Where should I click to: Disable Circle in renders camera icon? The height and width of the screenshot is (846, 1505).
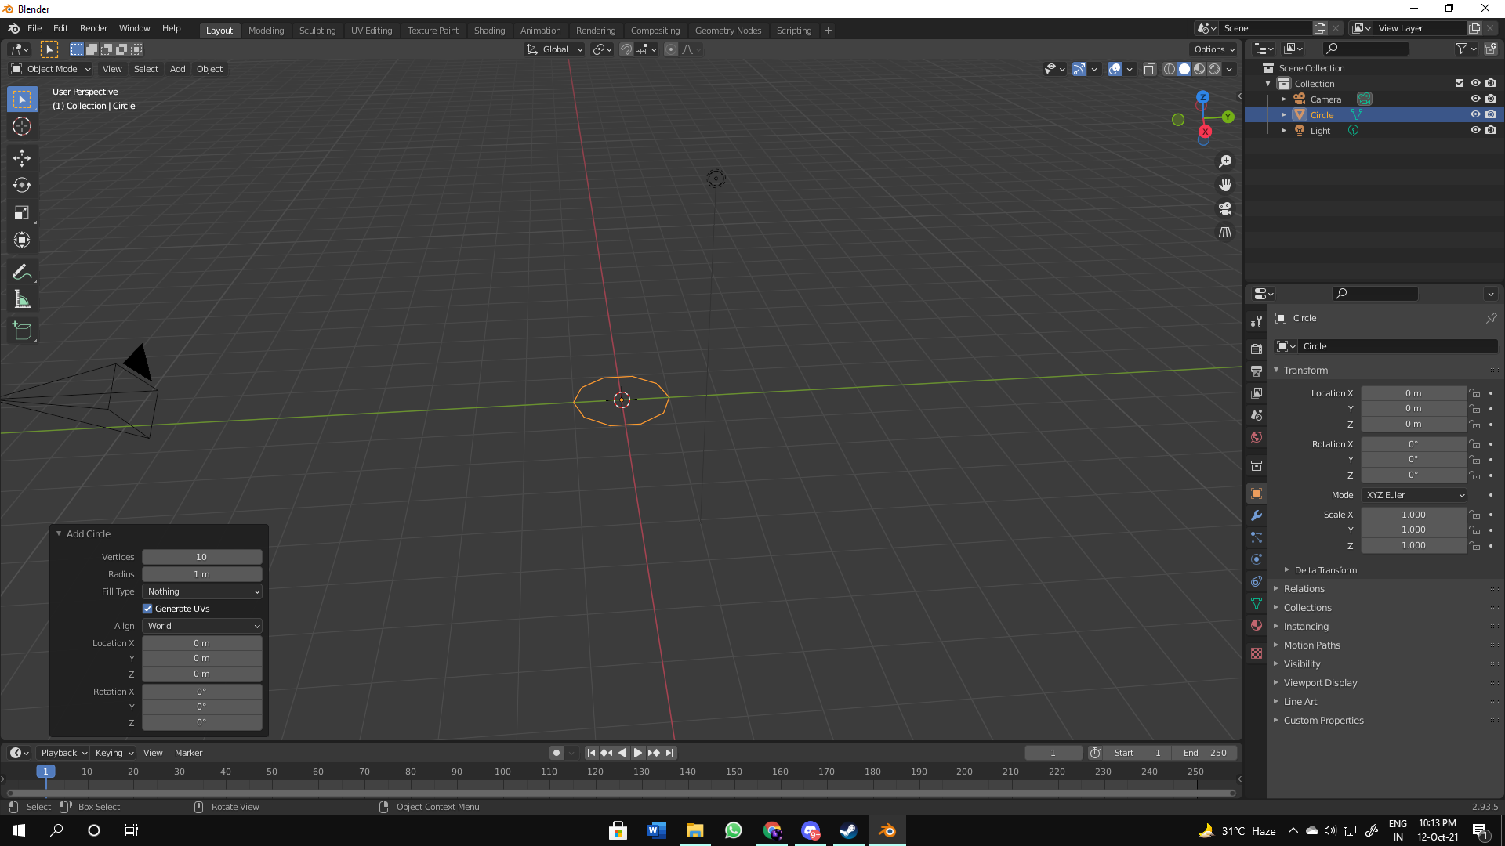click(1490, 114)
